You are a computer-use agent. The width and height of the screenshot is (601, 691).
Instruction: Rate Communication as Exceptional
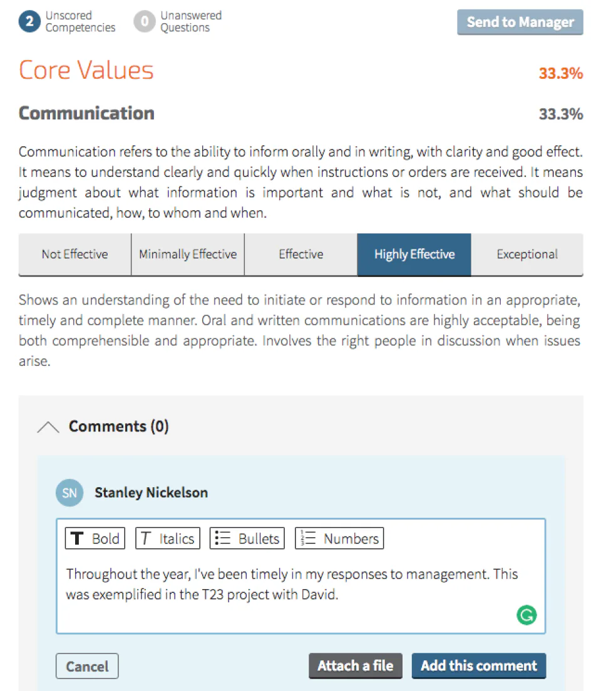(x=527, y=255)
